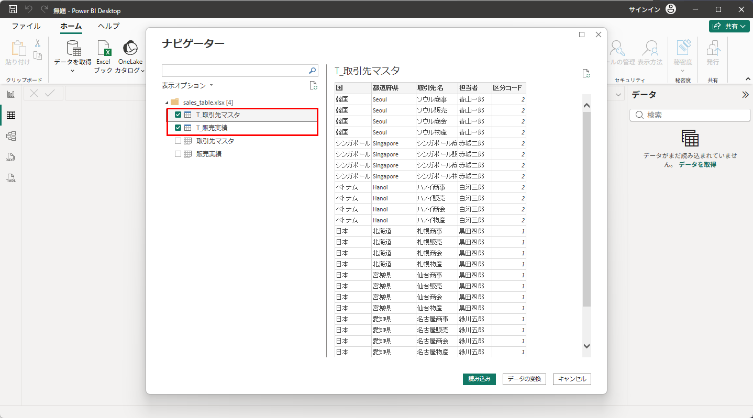Collapse the ribbon with the up chevron

click(748, 79)
